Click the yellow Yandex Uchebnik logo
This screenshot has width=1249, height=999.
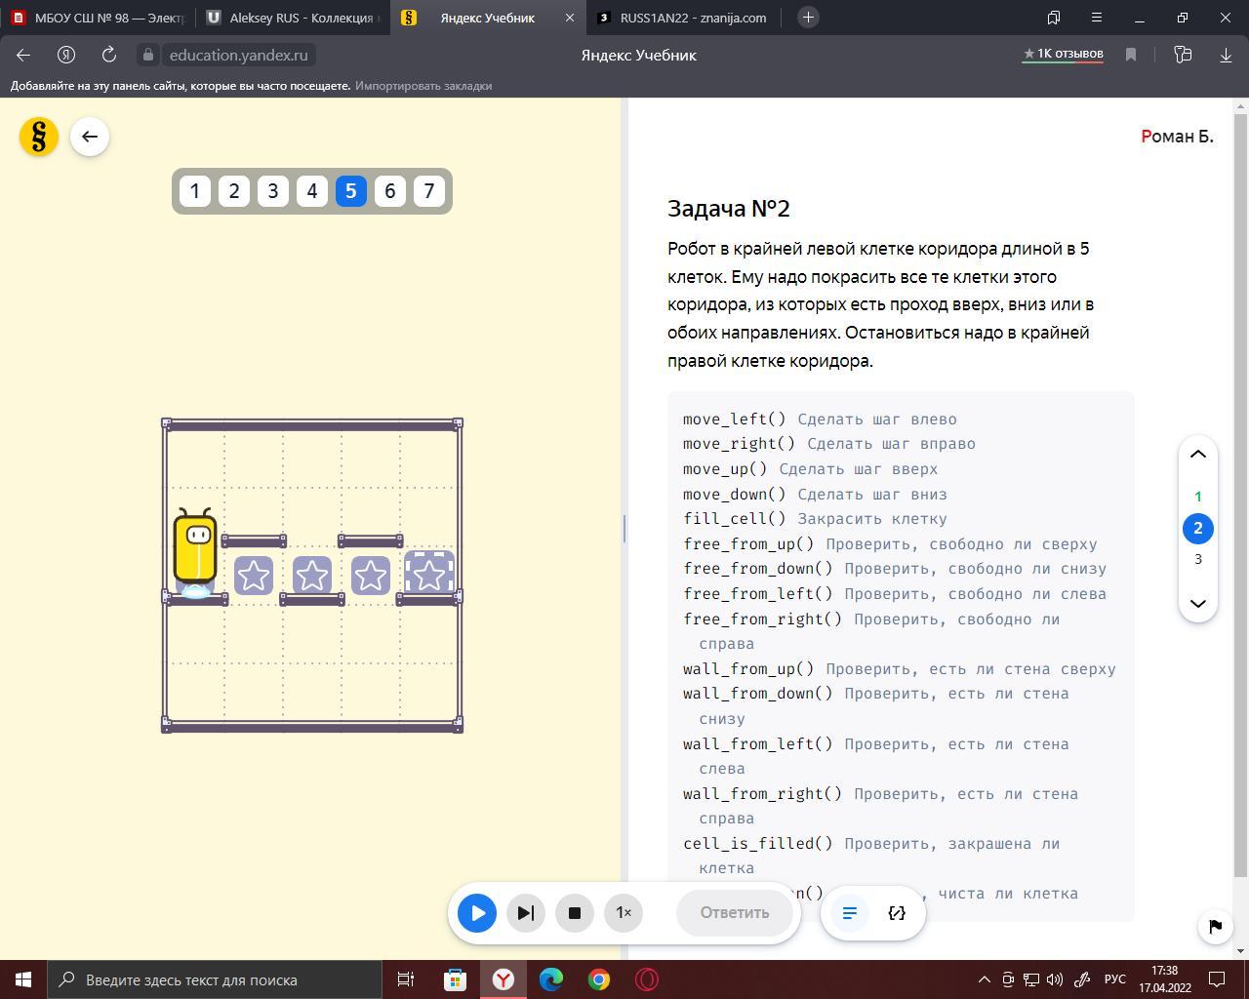tap(39, 137)
